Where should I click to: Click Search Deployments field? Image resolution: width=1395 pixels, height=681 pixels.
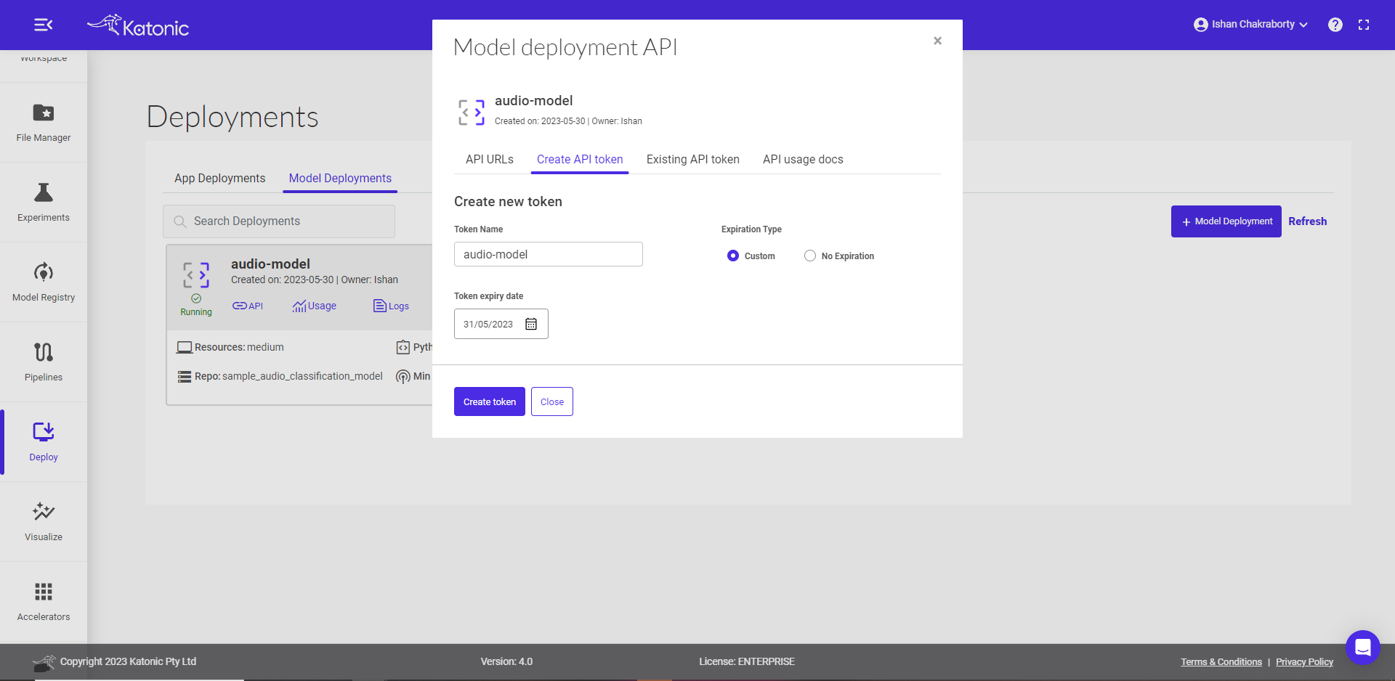[279, 221]
